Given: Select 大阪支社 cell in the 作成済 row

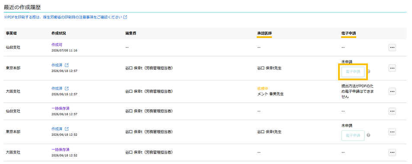Looking at the screenshot, I should (x=13, y=91).
